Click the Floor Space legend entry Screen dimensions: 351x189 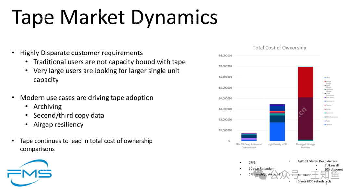(330, 97)
